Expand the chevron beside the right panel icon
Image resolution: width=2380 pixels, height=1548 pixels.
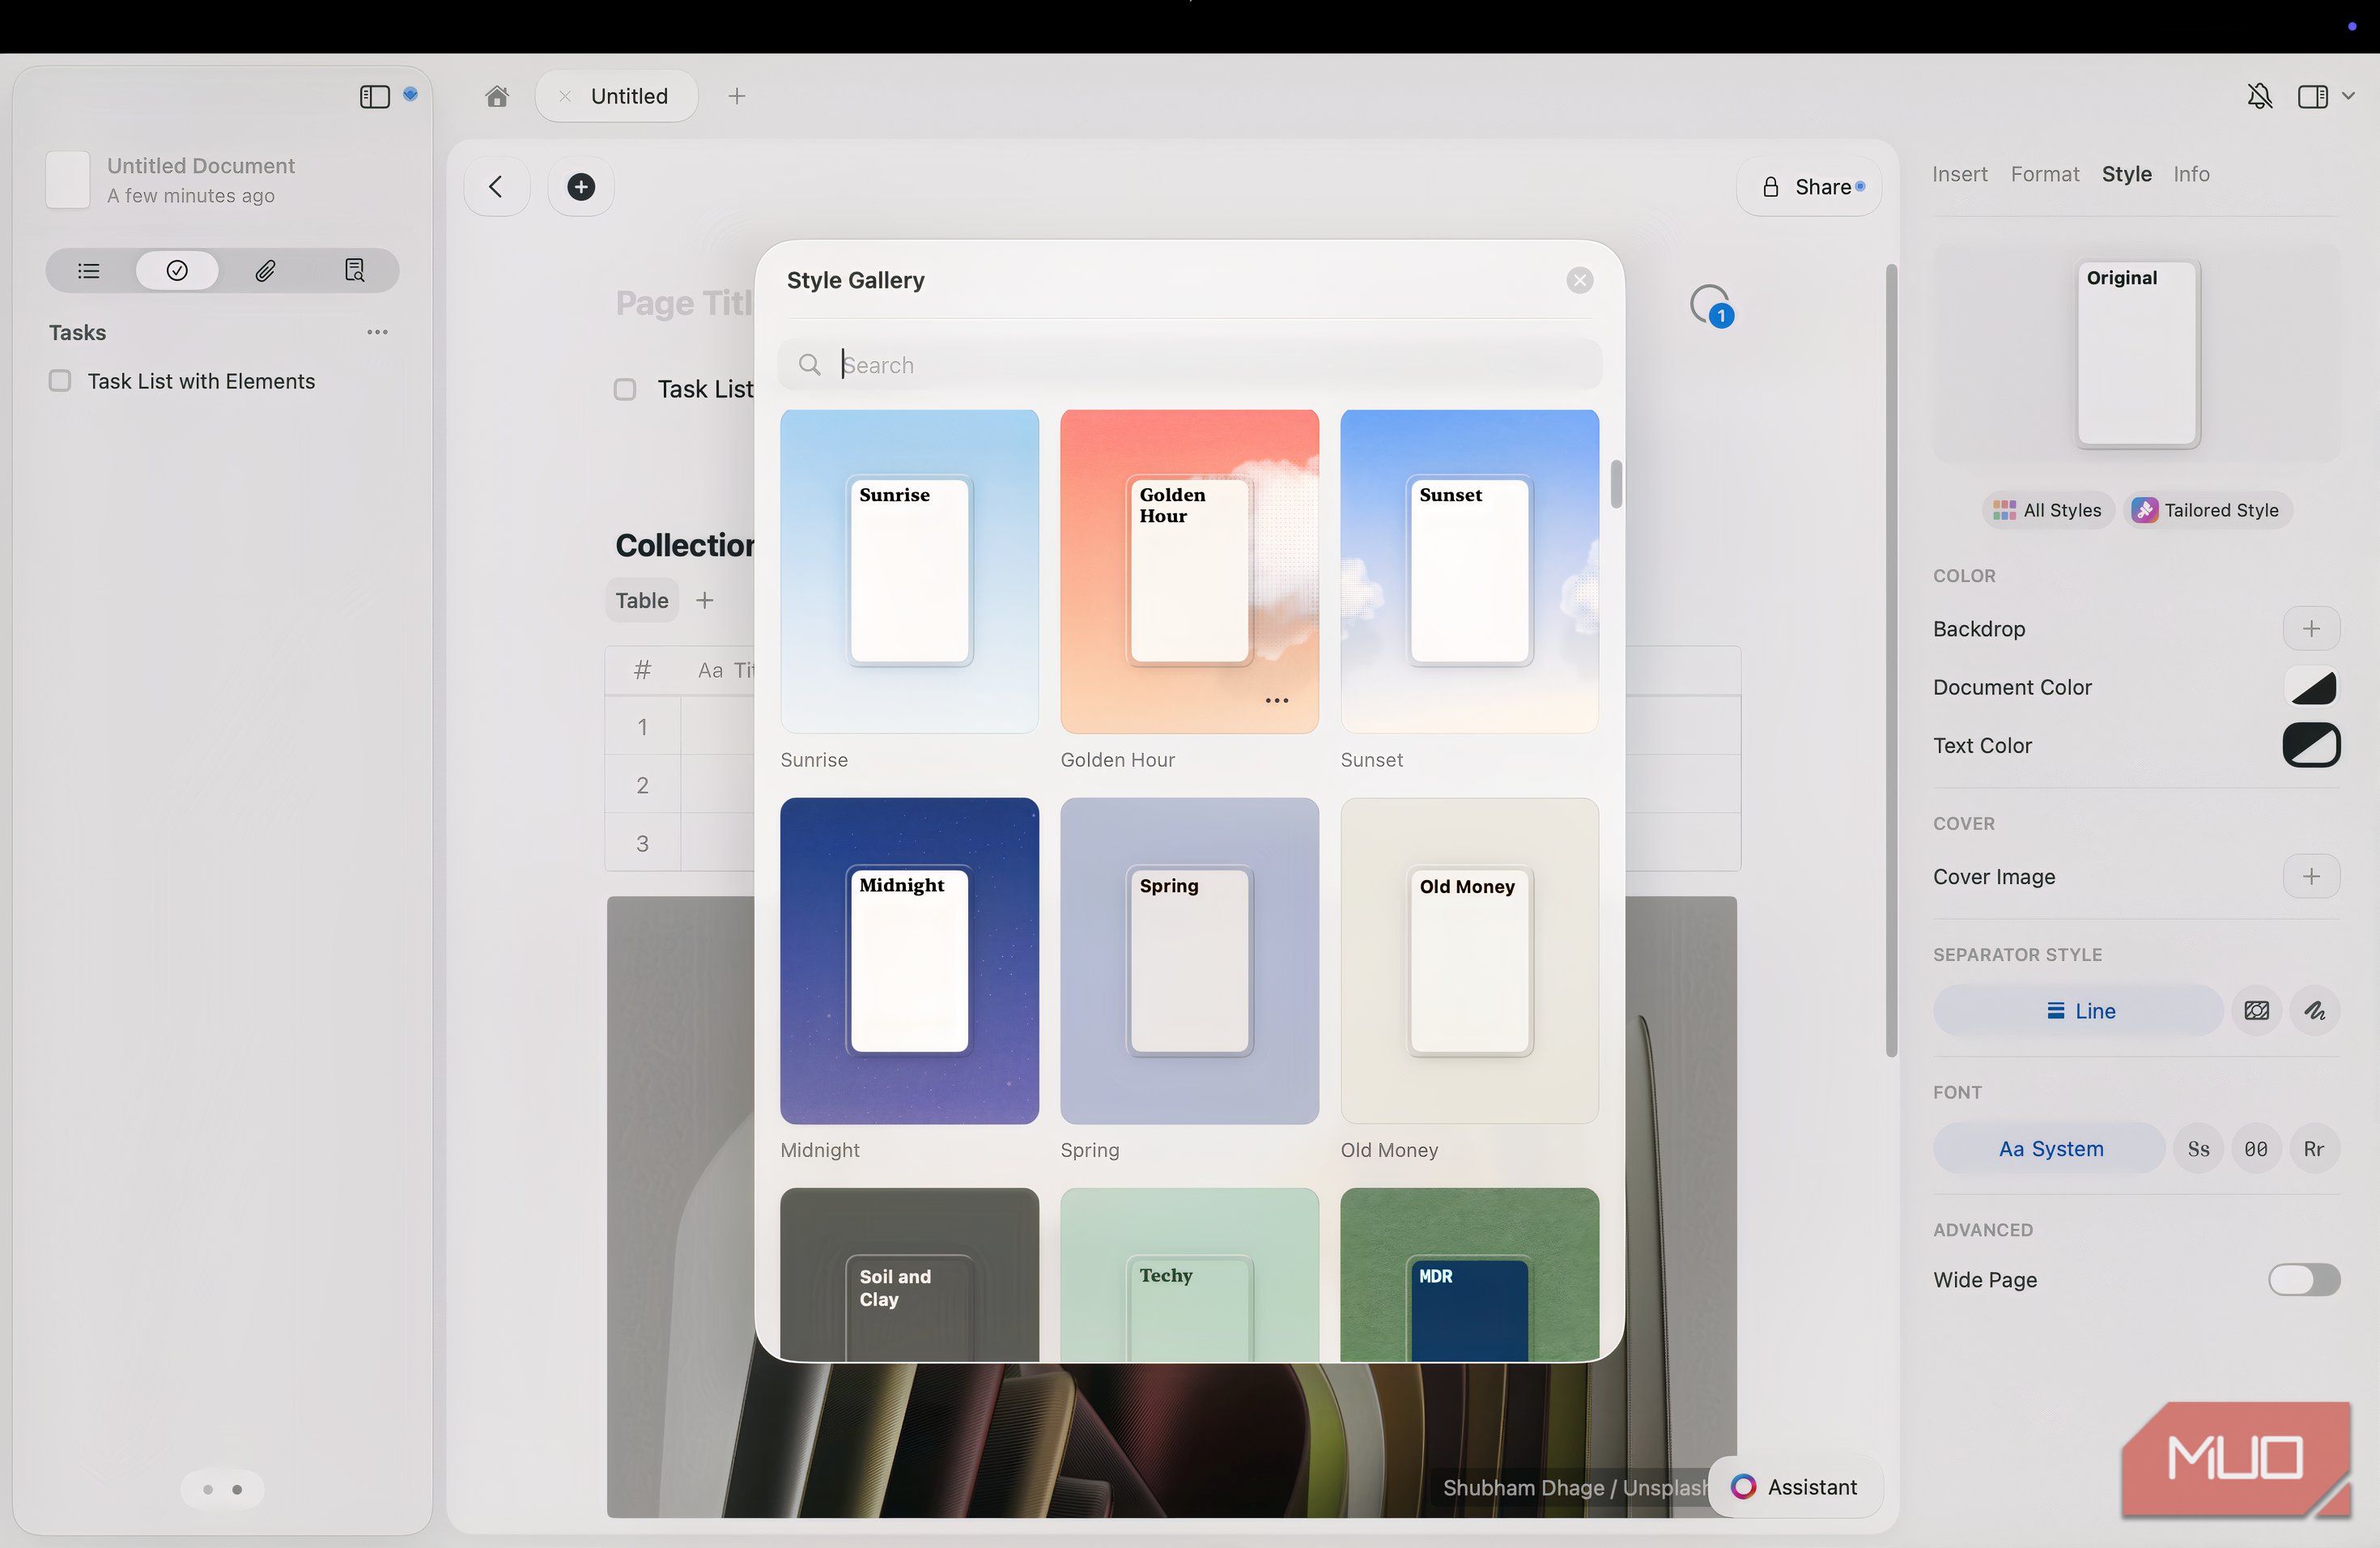2348,96
